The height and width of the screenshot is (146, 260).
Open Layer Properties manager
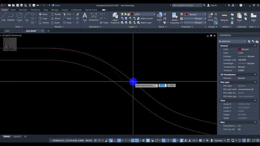[x=115, y=18]
